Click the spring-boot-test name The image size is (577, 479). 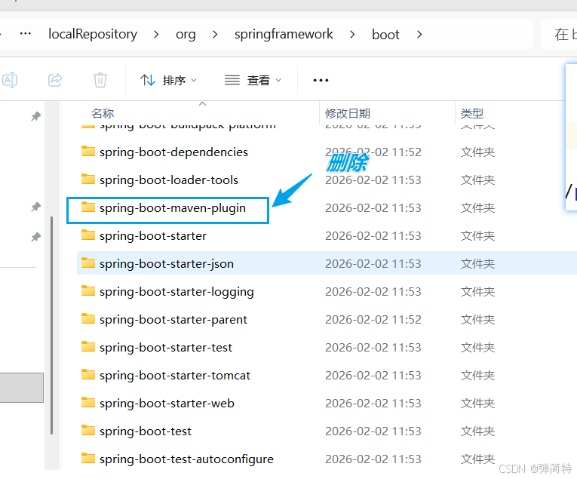(146, 431)
